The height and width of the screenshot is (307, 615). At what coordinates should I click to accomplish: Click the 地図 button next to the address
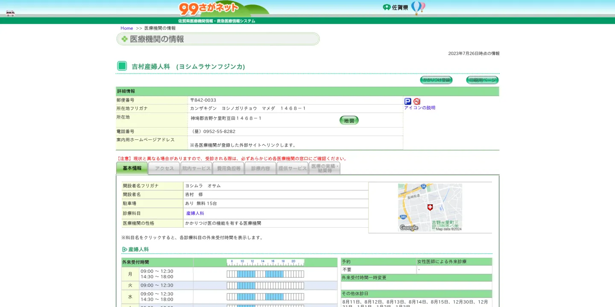(349, 121)
